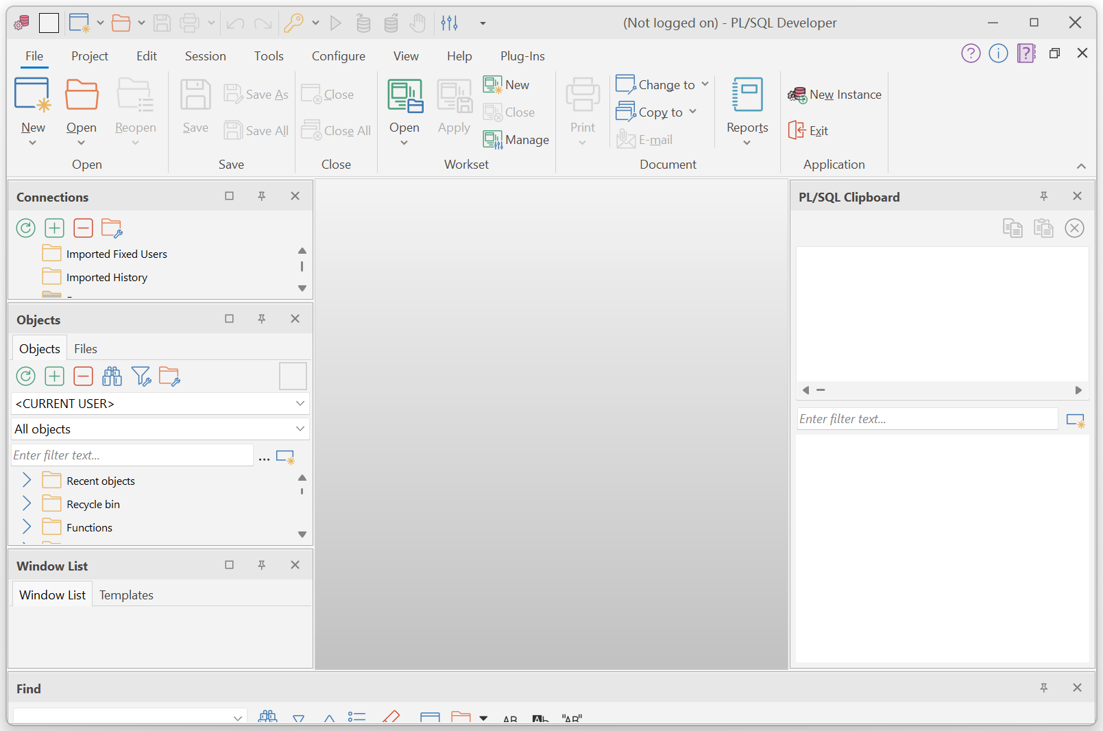Expand the Functions folder

click(27, 527)
